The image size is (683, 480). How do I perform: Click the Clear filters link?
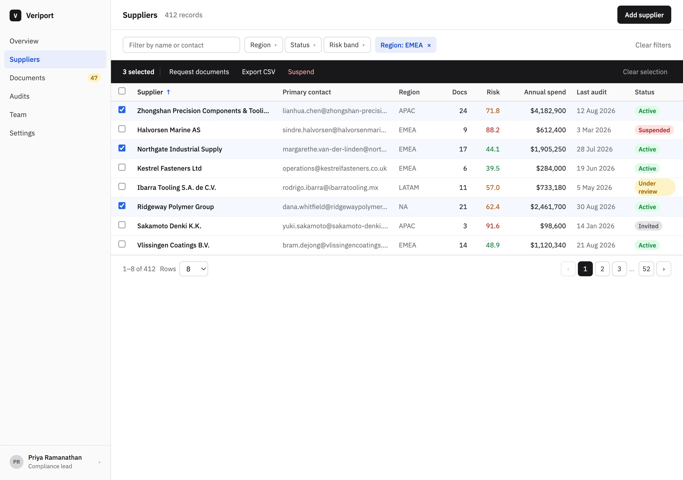pos(653,45)
